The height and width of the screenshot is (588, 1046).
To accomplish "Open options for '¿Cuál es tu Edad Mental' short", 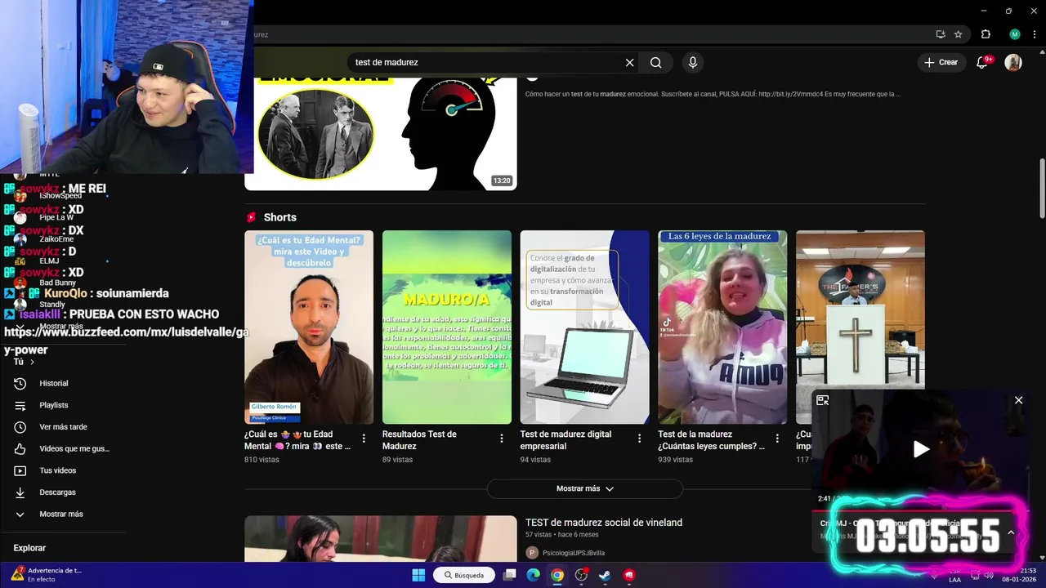I will tap(364, 439).
